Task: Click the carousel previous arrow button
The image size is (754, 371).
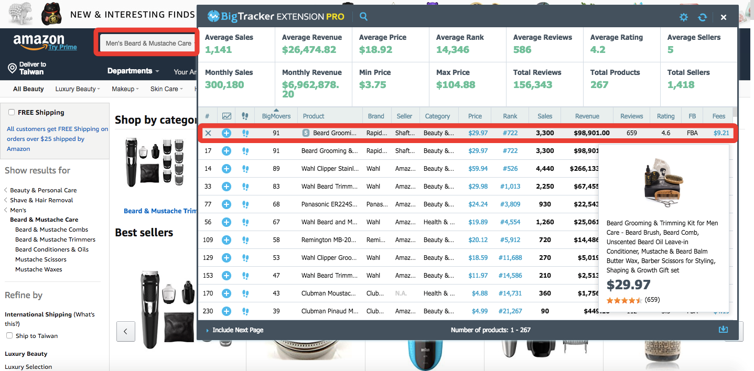Action: pyautogui.click(x=126, y=331)
